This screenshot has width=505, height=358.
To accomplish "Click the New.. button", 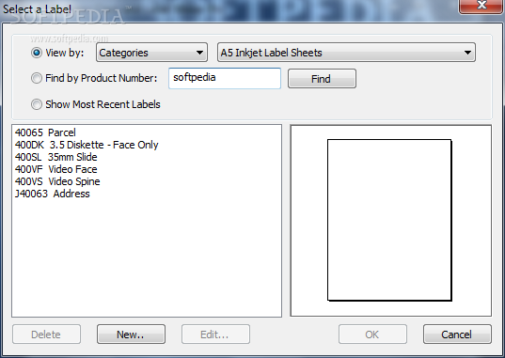I will click(131, 335).
